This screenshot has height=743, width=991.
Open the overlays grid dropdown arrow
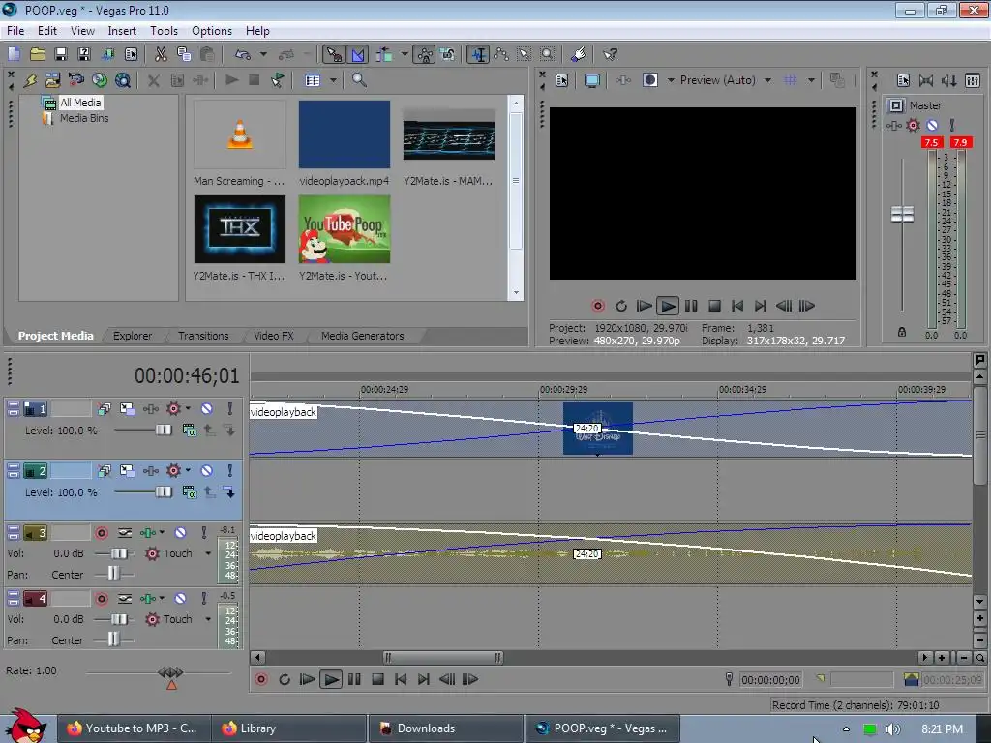point(811,80)
